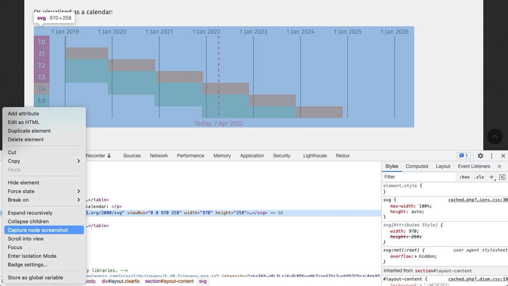The image size is (508, 286).
Task: Click the #F2F2F2 background color swatch
Action: [427, 285]
